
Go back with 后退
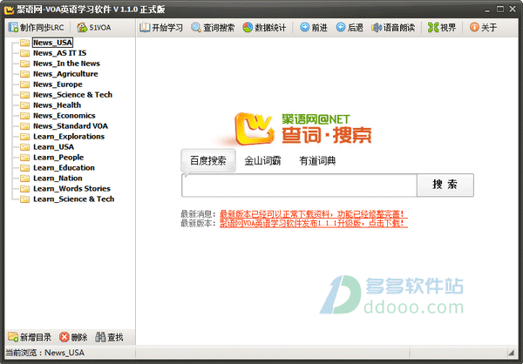click(x=350, y=27)
